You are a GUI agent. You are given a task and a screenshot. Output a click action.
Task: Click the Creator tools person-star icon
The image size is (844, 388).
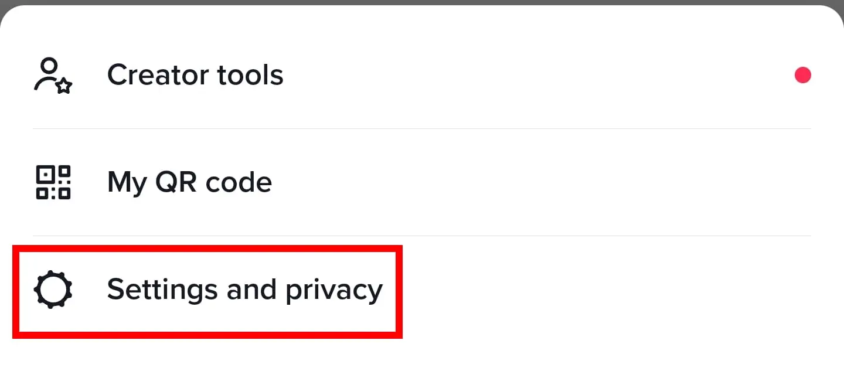(52, 76)
